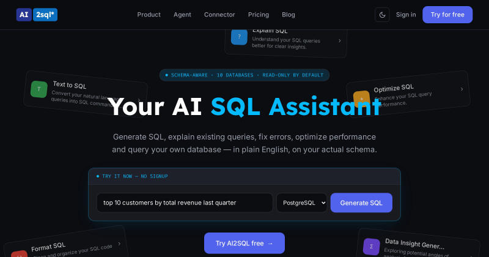Toggle dark mode moon icon
Image resolution: width=489 pixels, height=257 pixels.
(x=382, y=15)
